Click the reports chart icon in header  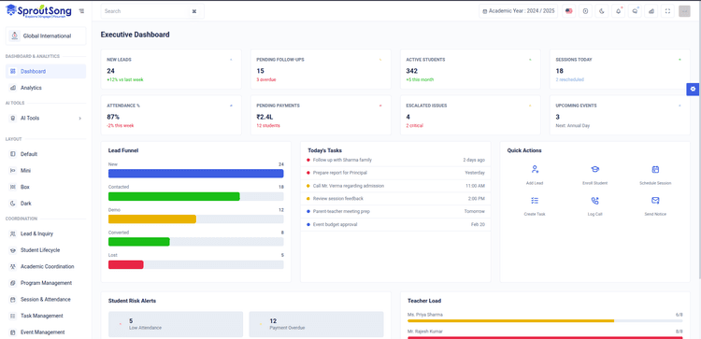click(x=651, y=11)
